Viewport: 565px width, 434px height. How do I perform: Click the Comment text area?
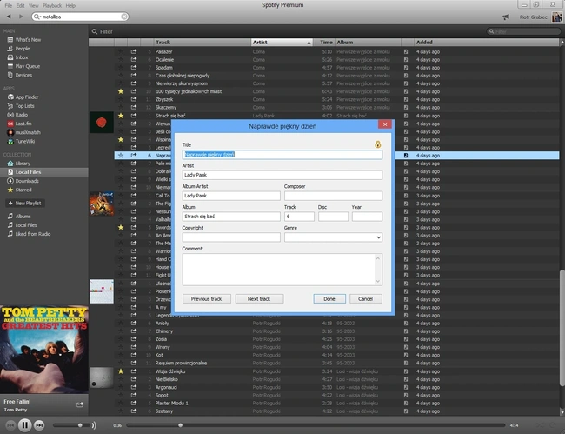pos(282,270)
